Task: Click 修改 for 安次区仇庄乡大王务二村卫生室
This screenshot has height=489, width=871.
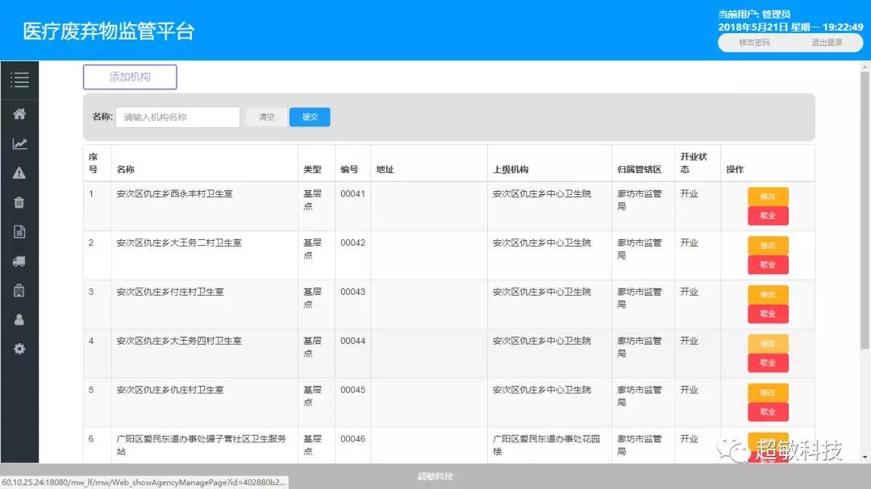Action: pyautogui.click(x=768, y=246)
